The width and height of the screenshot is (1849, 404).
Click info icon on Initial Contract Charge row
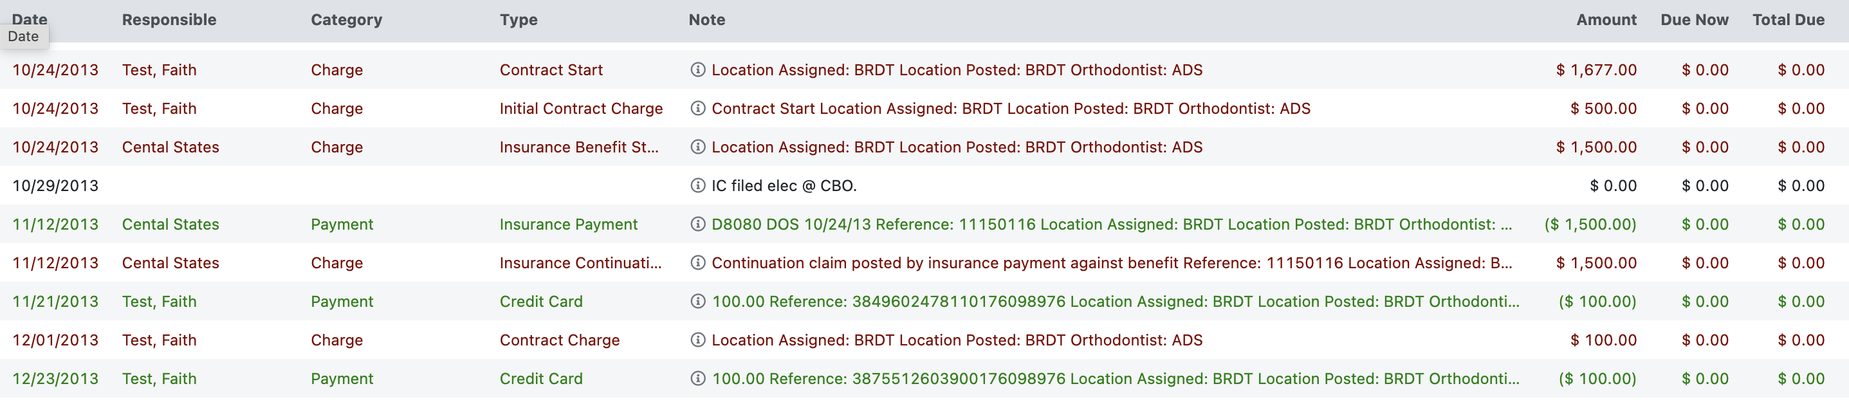click(x=697, y=108)
